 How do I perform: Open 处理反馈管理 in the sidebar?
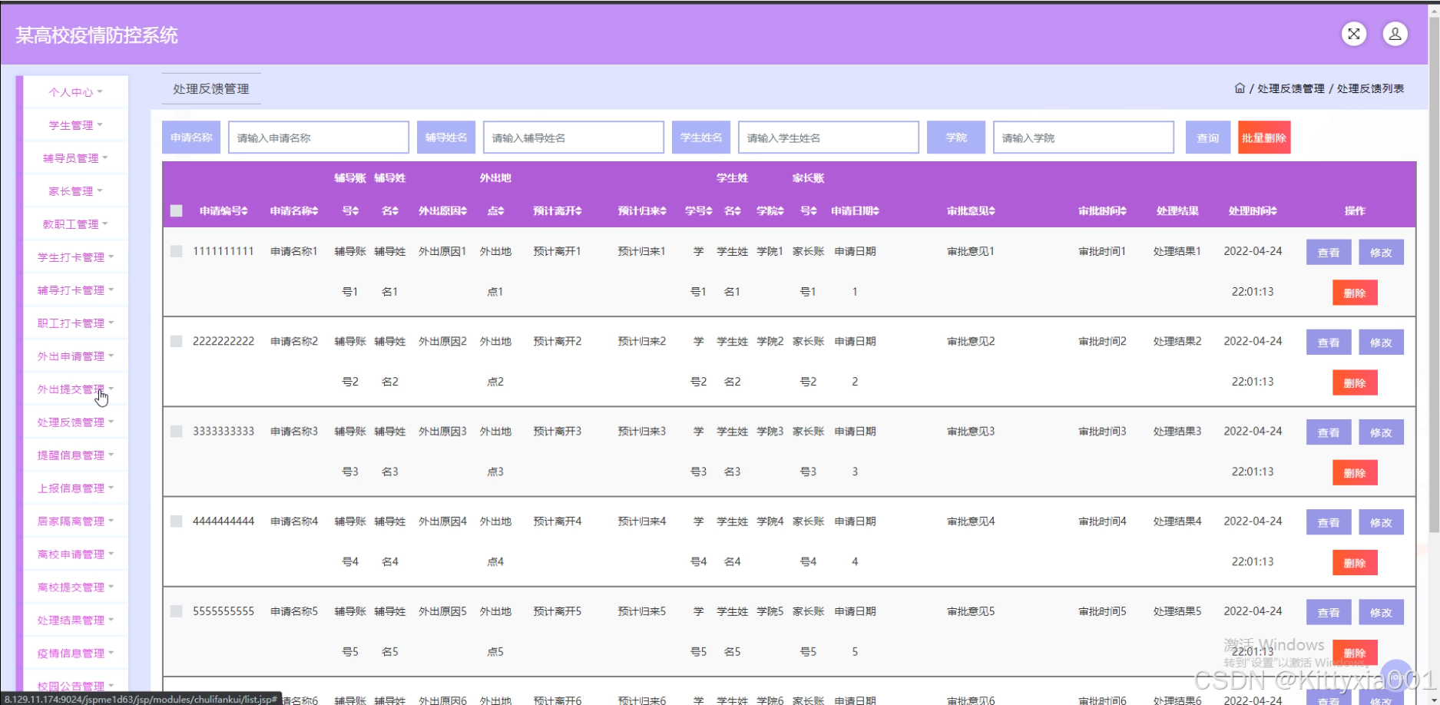point(75,422)
